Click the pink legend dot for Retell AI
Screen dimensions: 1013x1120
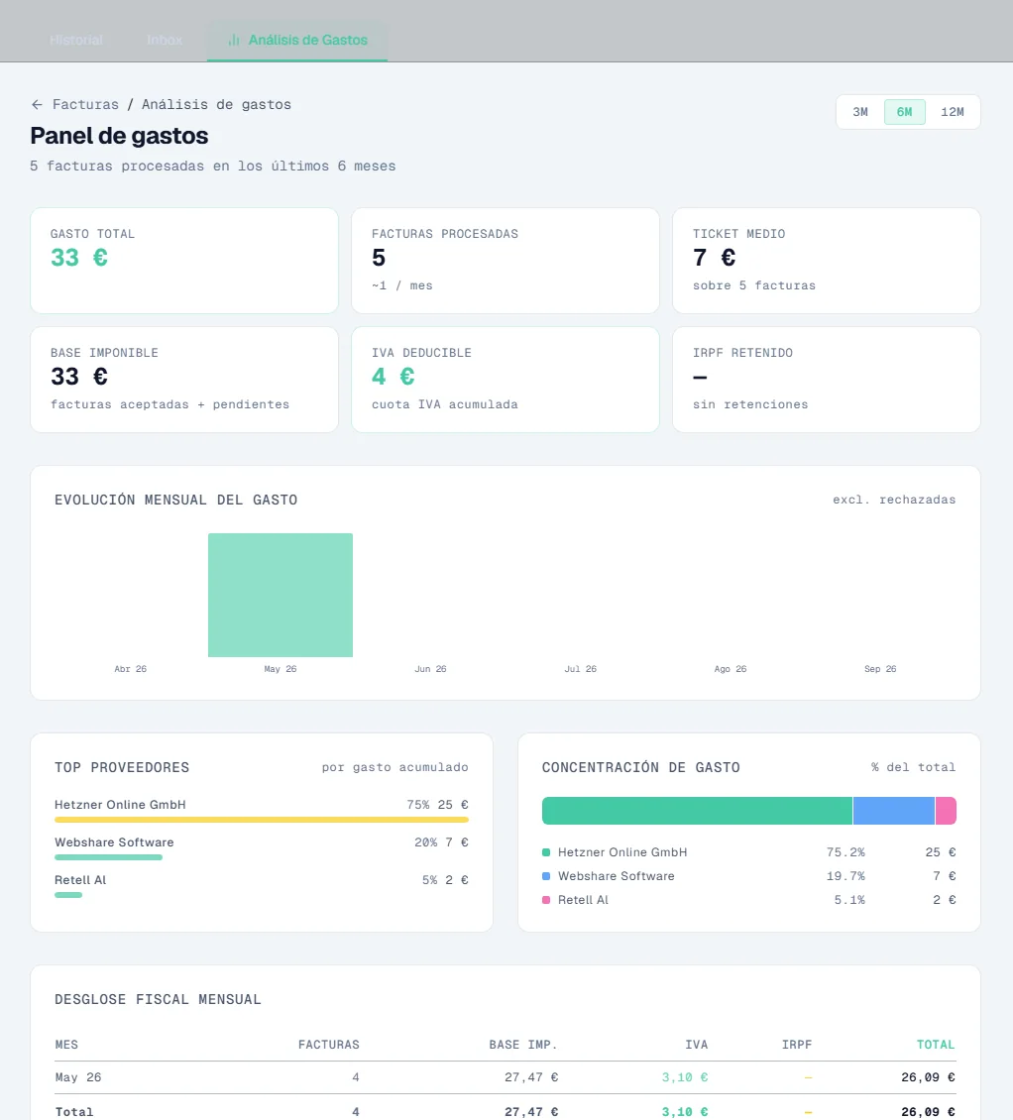546,900
